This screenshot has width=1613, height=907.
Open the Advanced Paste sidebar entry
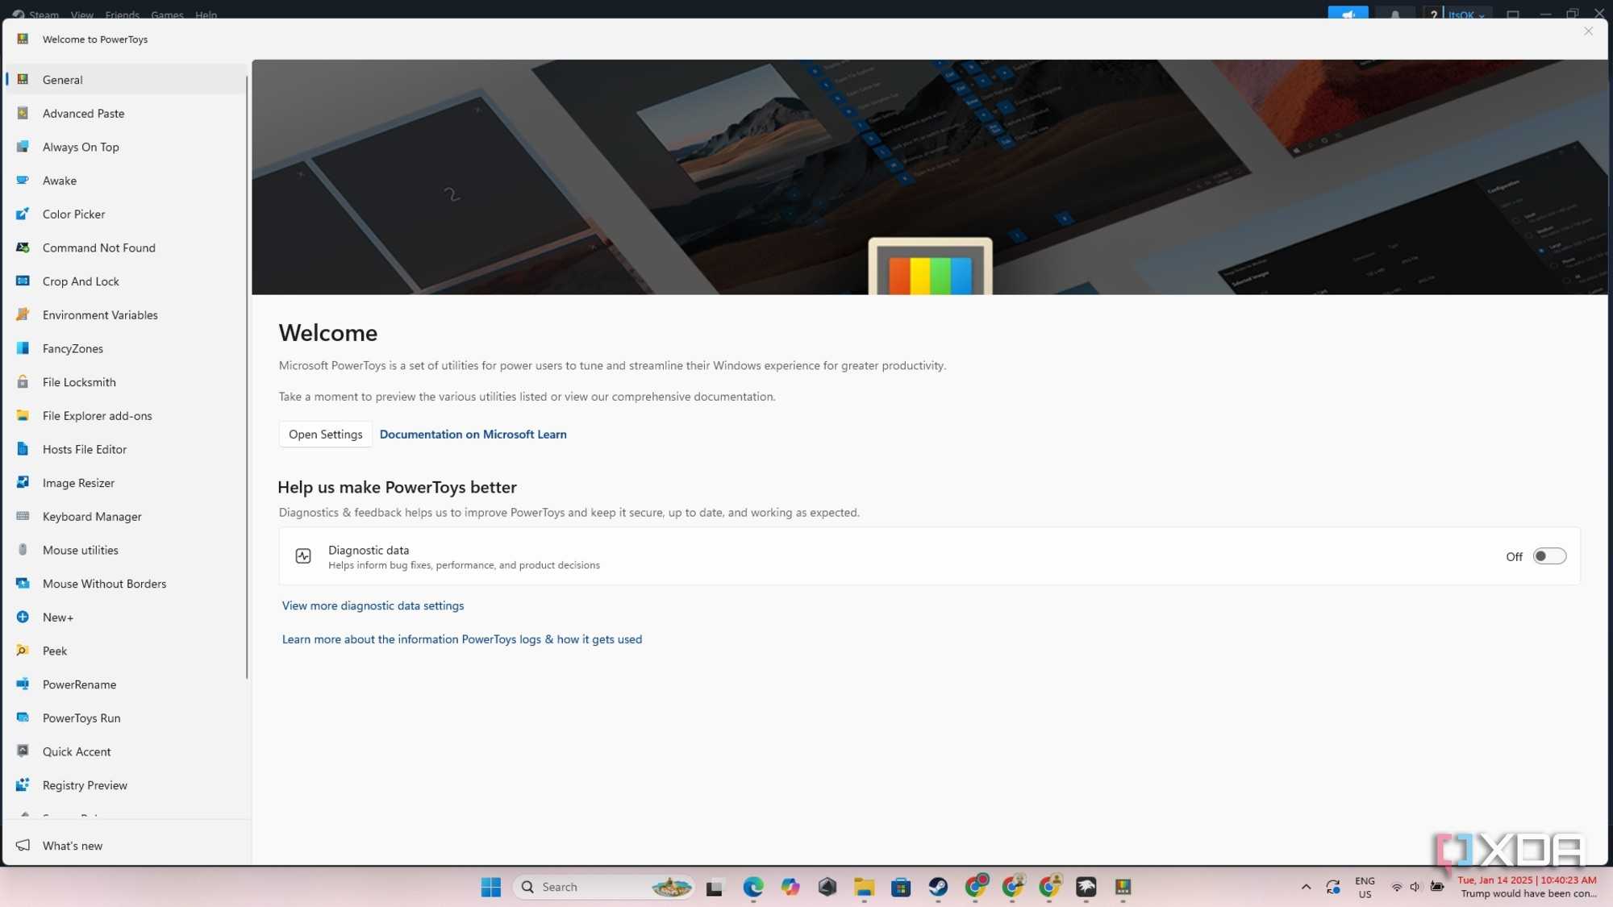[x=125, y=114]
